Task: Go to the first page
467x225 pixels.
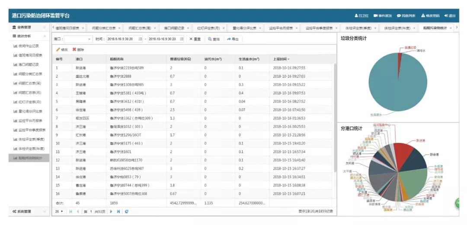Action: pos(71,212)
